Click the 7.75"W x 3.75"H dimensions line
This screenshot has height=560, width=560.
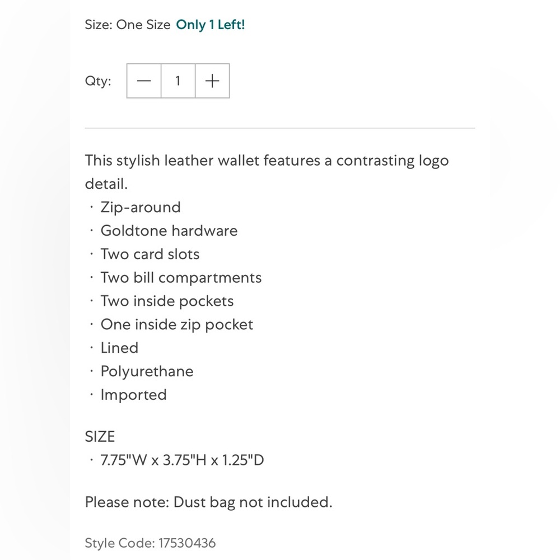[x=182, y=460]
